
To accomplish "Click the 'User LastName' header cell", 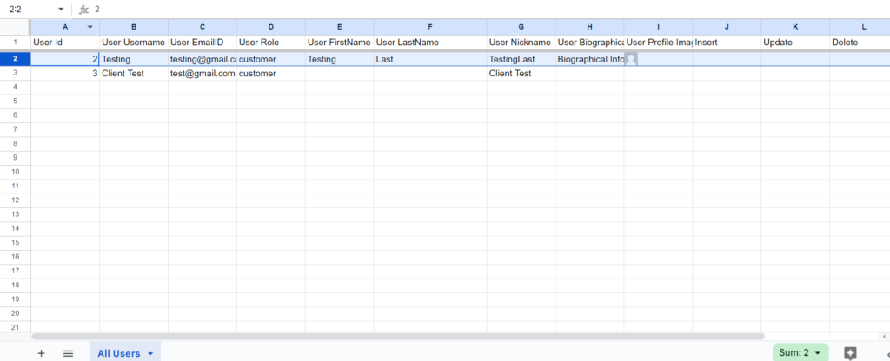I will 429,43.
